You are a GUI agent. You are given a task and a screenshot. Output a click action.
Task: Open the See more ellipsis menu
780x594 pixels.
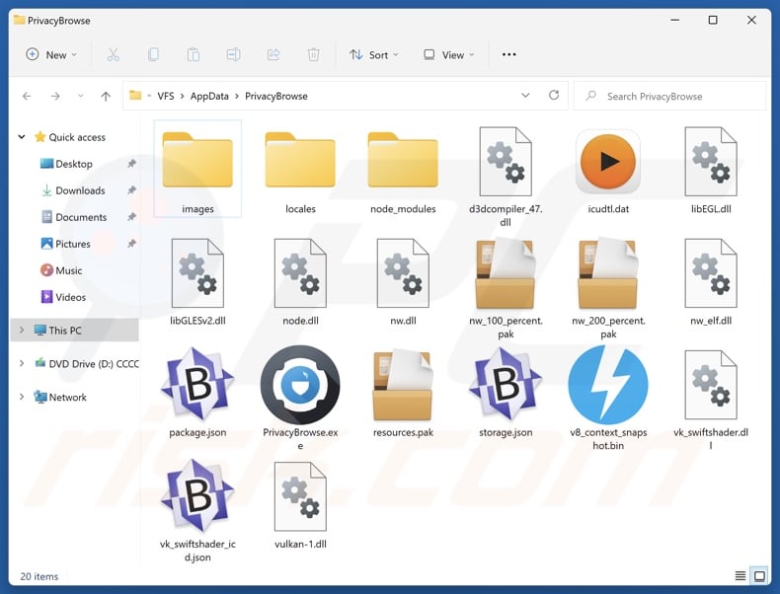tap(509, 55)
